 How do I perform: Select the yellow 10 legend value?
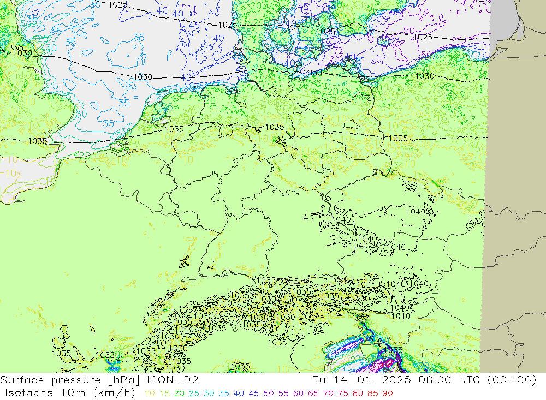click(x=150, y=393)
